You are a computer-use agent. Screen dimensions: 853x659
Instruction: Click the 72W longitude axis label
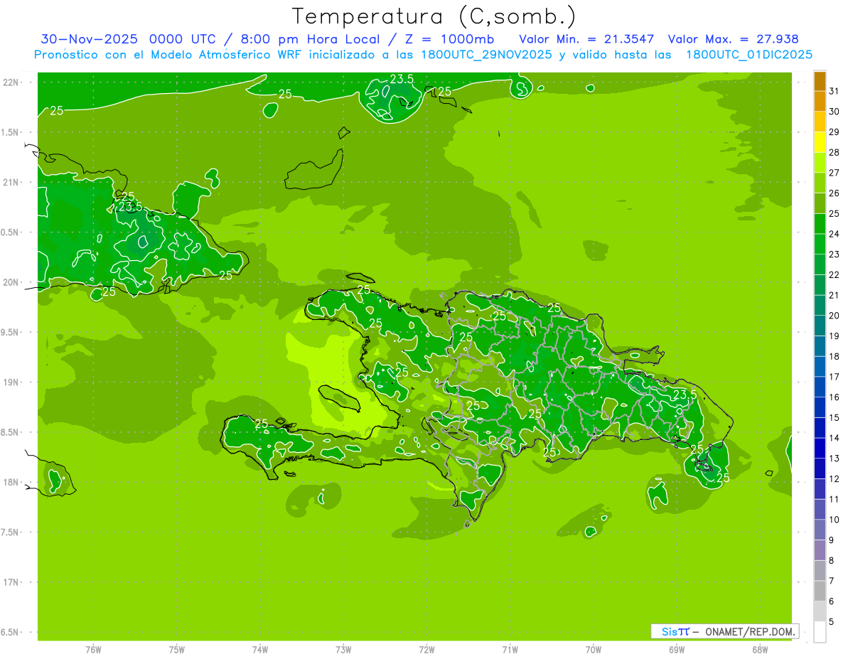pos(426,650)
